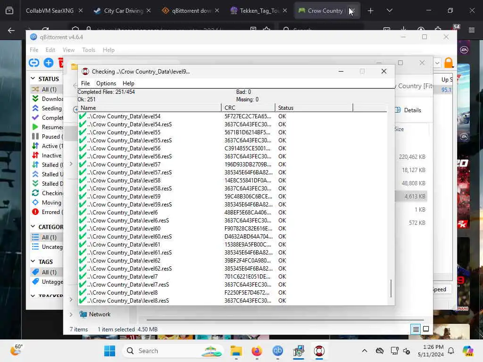Select the Downloading status filter
The width and height of the screenshot is (483, 362).
point(47,99)
